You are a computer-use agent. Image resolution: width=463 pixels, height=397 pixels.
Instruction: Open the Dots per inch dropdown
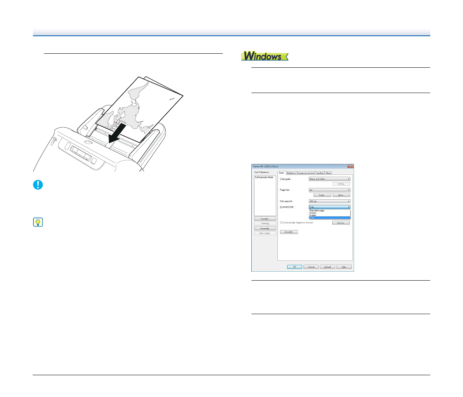[330, 201]
